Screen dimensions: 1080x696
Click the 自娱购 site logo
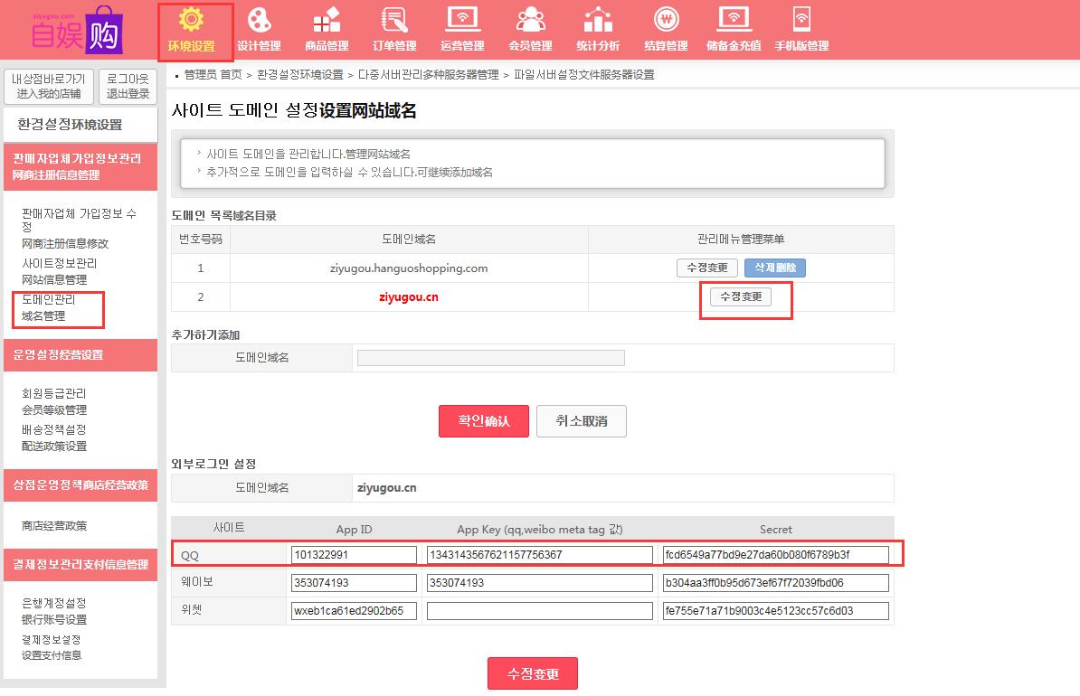(77, 30)
